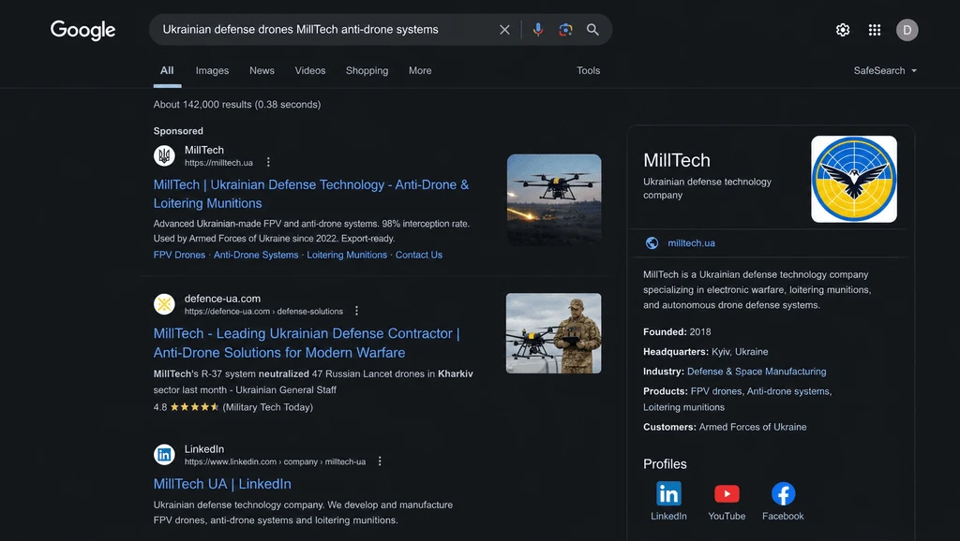The image size is (960, 541).
Task: Click Anti-drone systems product link in panel
Action: [x=787, y=391]
